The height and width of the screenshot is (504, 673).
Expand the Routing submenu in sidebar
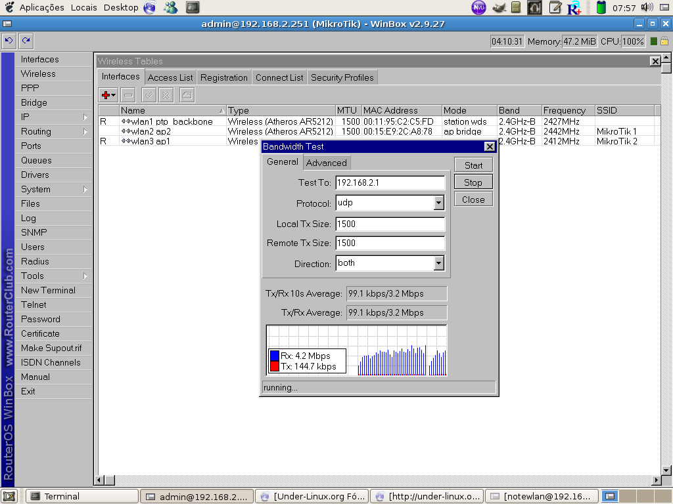click(54, 131)
